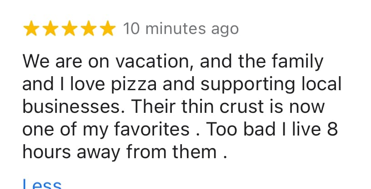
Task: Click the number '8' ending the fourth line
Action: [332, 129]
